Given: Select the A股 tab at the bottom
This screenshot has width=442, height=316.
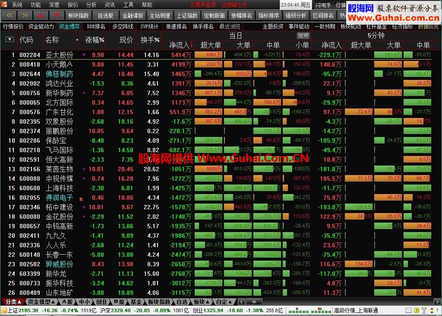Looking at the screenshot, I should [x=68, y=302].
